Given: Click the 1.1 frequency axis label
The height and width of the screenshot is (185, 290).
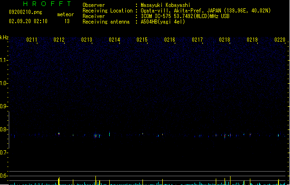Looking at the screenshot, I should tap(3, 60).
